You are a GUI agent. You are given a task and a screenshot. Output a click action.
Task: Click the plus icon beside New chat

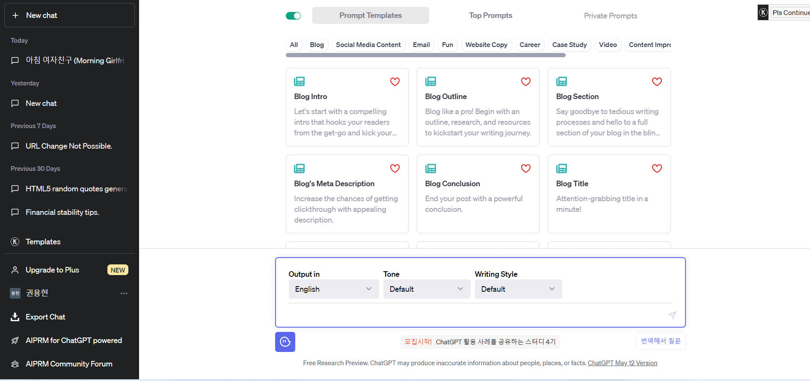(15, 15)
